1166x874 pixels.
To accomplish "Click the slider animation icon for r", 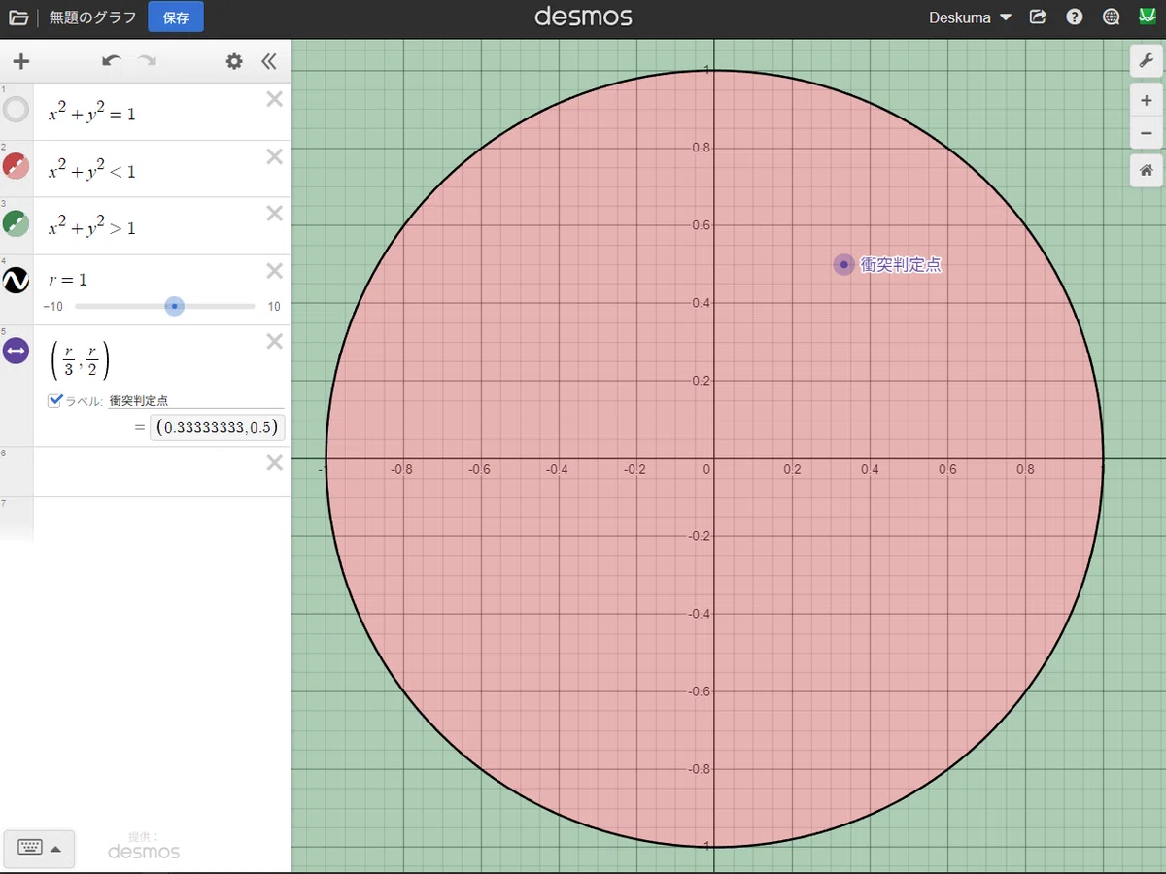I will click(16, 282).
